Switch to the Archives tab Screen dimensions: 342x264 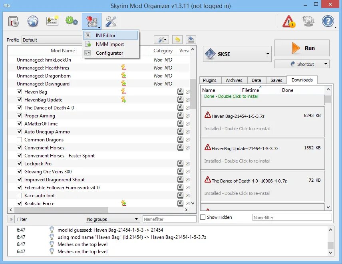point(234,80)
